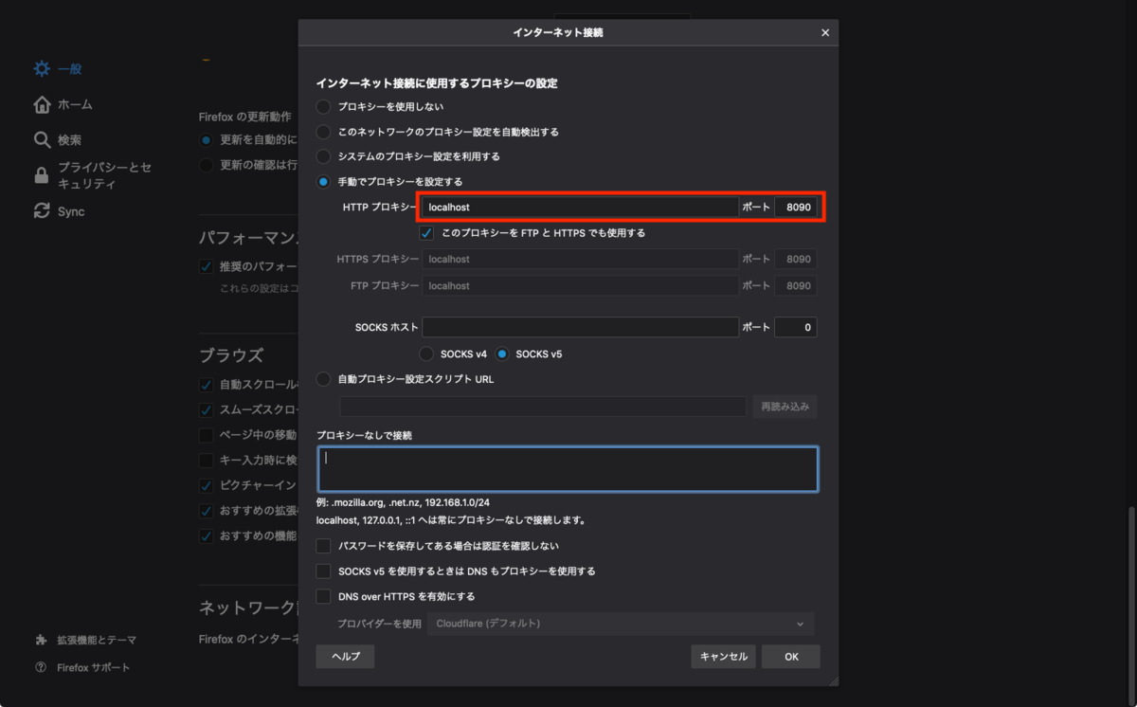Click the SOCKS port field showing 0

tap(796, 327)
